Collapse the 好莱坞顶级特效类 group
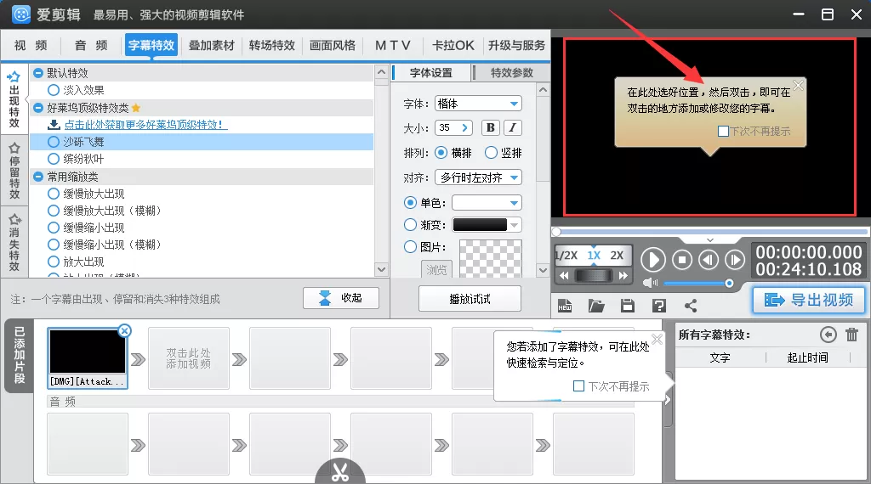Image resolution: width=871 pixels, height=484 pixels. coord(38,108)
